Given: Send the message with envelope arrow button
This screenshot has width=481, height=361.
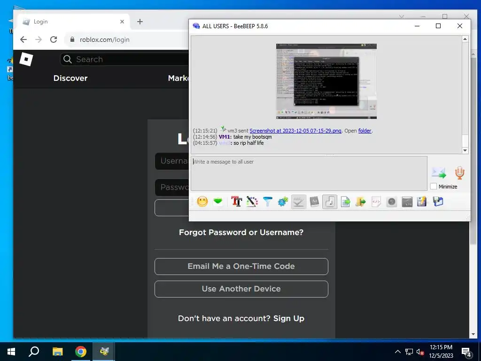Looking at the screenshot, I should [439, 173].
